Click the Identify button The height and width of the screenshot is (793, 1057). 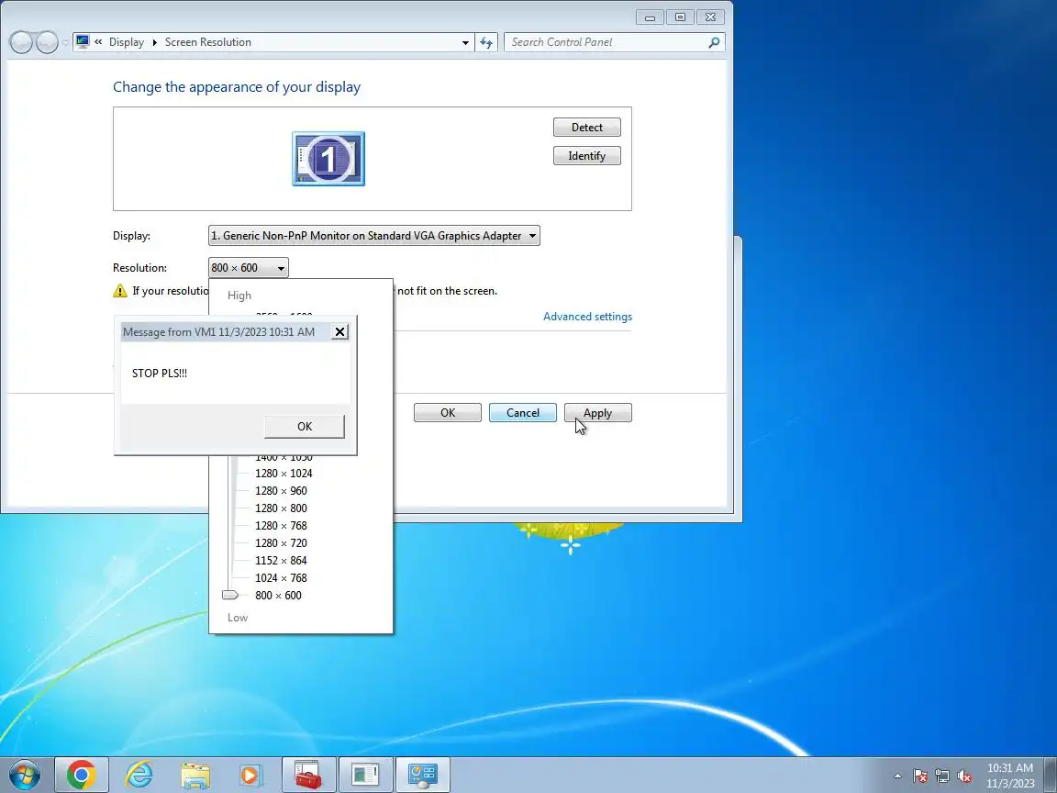pyautogui.click(x=586, y=156)
